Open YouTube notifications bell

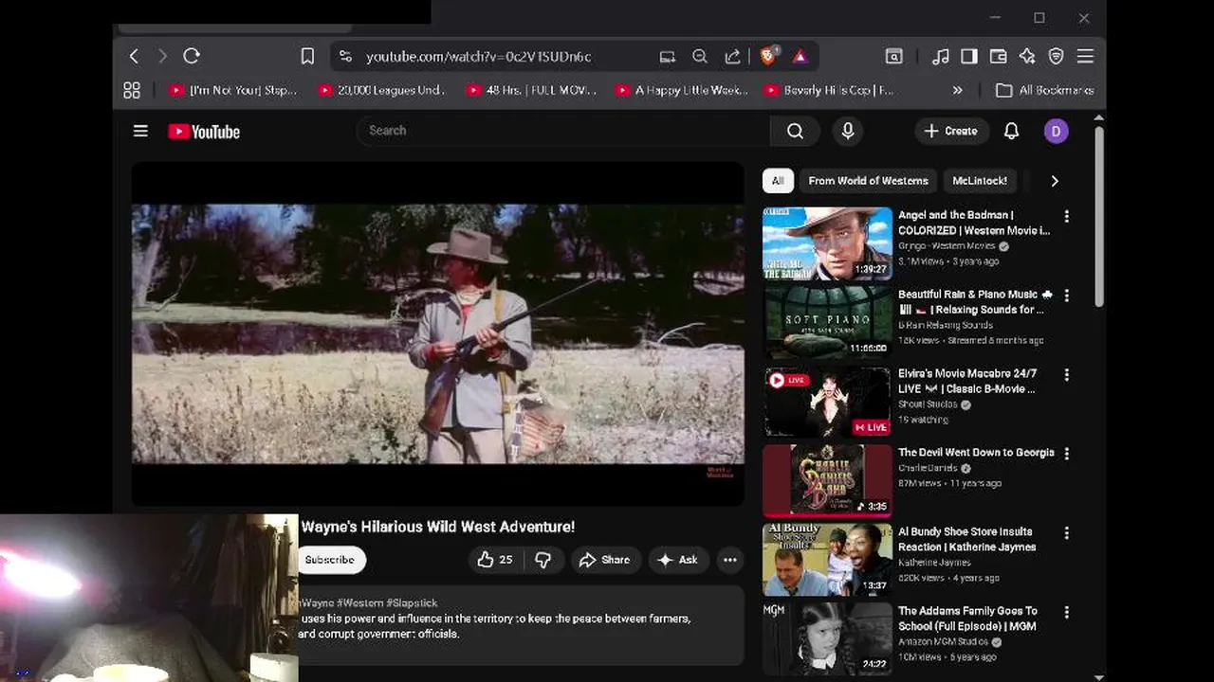click(1011, 131)
